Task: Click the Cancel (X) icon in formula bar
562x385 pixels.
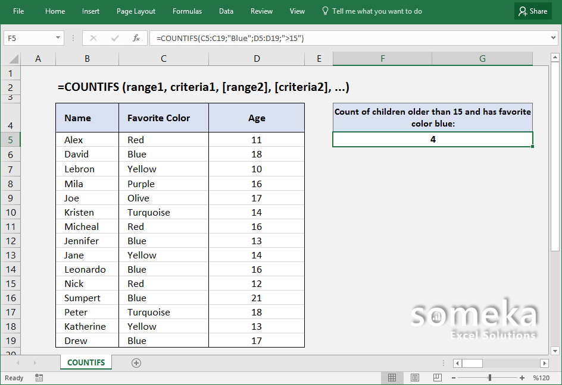Action: click(x=92, y=37)
